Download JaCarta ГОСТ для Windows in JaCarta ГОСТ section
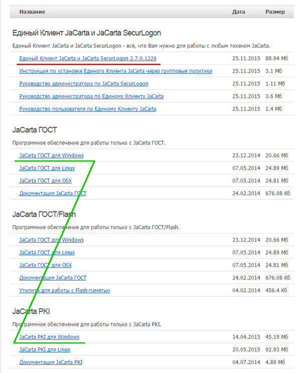The height and width of the screenshot is (373, 301). (x=51, y=155)
